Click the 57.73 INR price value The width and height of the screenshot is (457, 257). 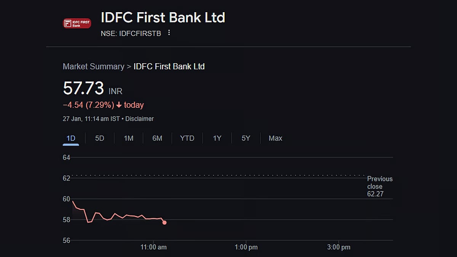pyautogui.click(x=83, y=88)
